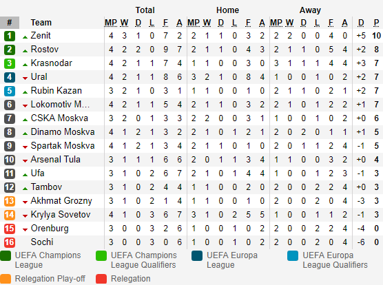Open the Krylya Sovetov team link
The width and height of the screenshot is (383, 285).
click(61, 215)
